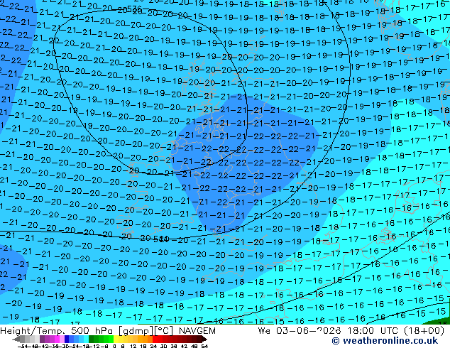Image resolution: width=450 pixels, height=348 pixels.
Task: Click the weatheronline.co.uk copyright link
Action: point(385,341)
